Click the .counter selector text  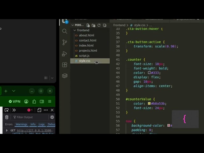[x=134, y=60]
